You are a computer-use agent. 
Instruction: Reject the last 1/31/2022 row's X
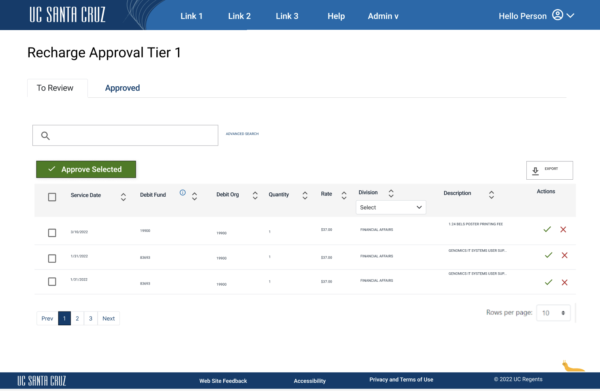tap(565, 282)
